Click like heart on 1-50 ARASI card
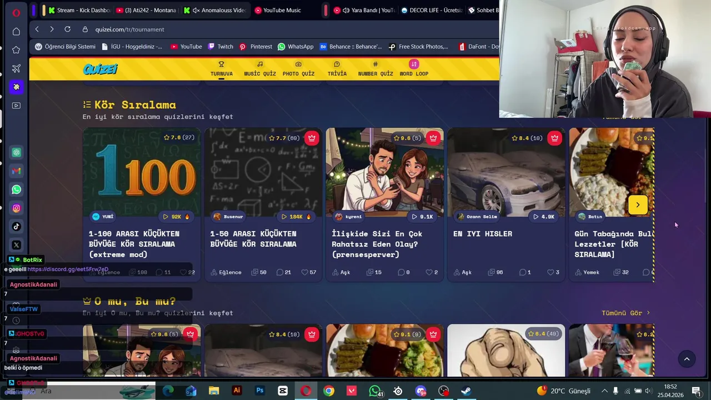This screenshot has height=400, width=711. point(304,272)
